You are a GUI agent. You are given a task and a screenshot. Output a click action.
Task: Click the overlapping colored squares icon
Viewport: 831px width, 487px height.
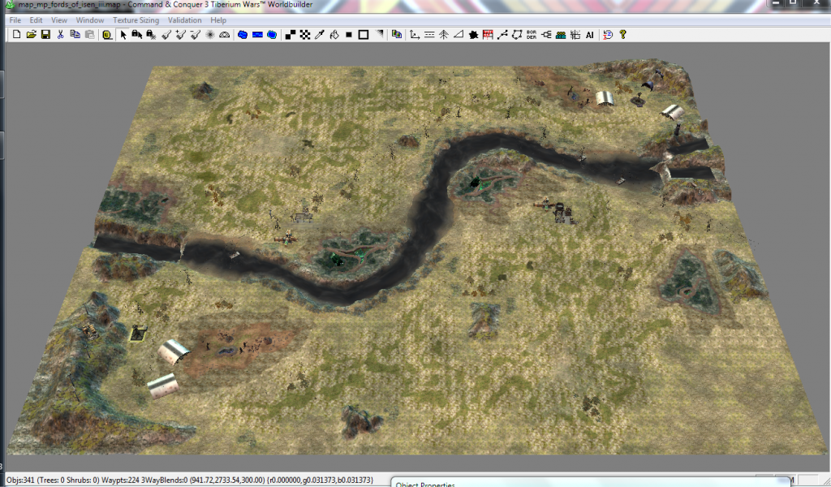[x=396, y=35]
